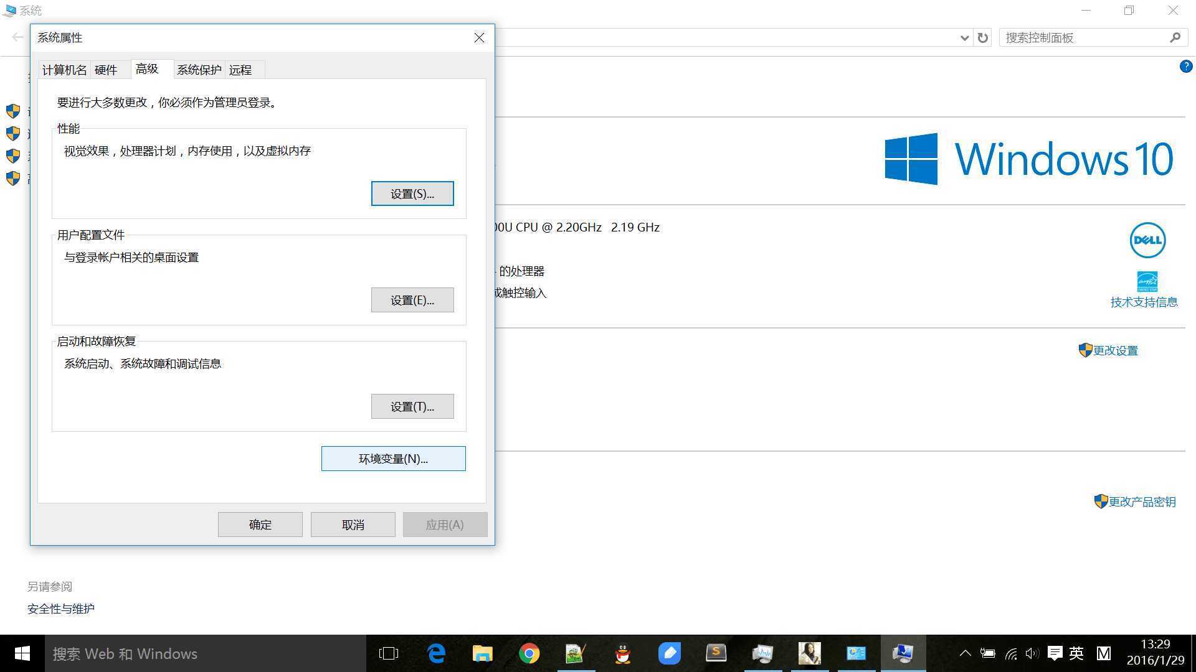Open 环境变量(N) environment variables
The width and height of the screenshot is (1196, 672).
click(x=393, y=459)
